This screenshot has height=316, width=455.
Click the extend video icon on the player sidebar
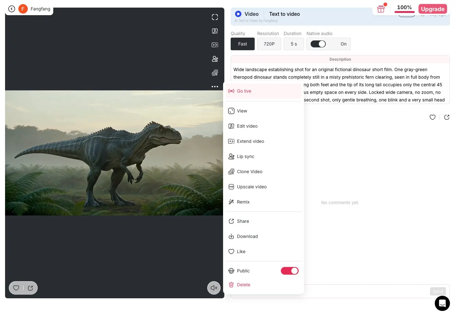pos(215,45)
